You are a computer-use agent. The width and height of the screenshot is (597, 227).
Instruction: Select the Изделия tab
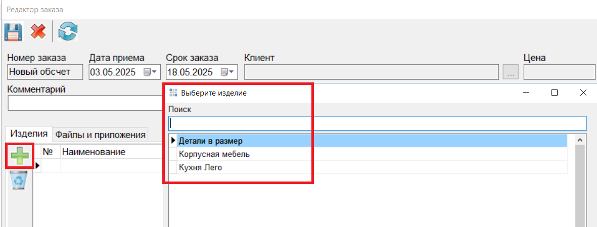point(29,134)
